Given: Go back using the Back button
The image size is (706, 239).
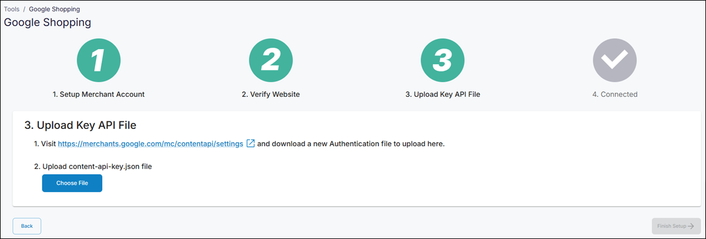Looking at the screenshot, I should coord(27,227).
